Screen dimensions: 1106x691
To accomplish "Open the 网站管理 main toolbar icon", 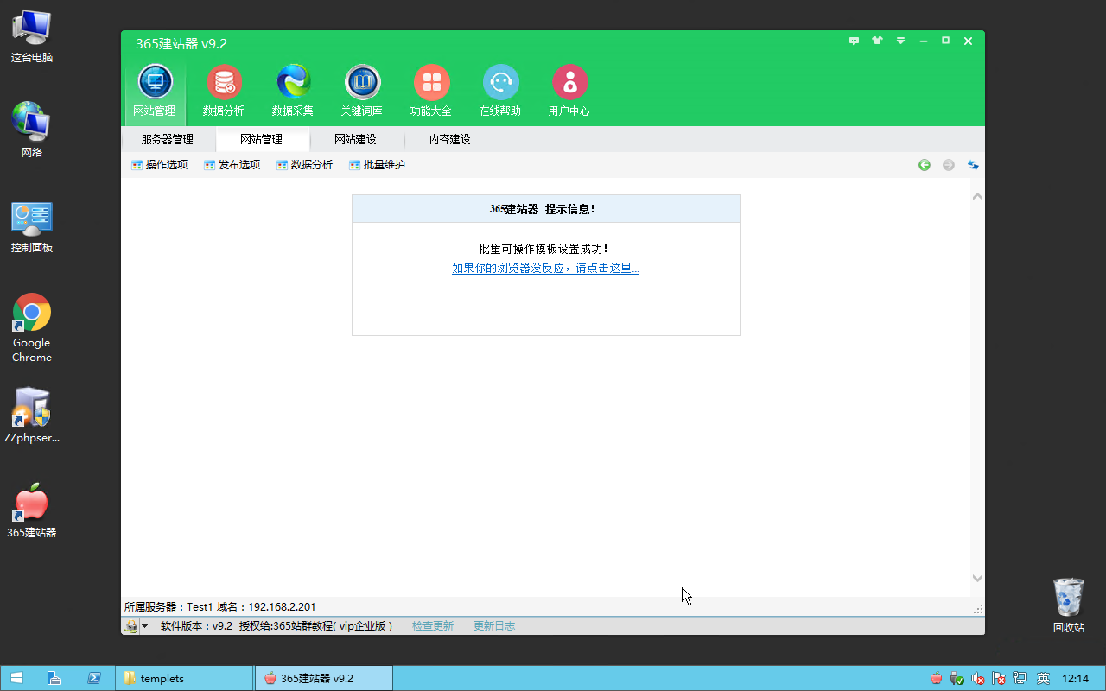I will [x=155, y=91].
